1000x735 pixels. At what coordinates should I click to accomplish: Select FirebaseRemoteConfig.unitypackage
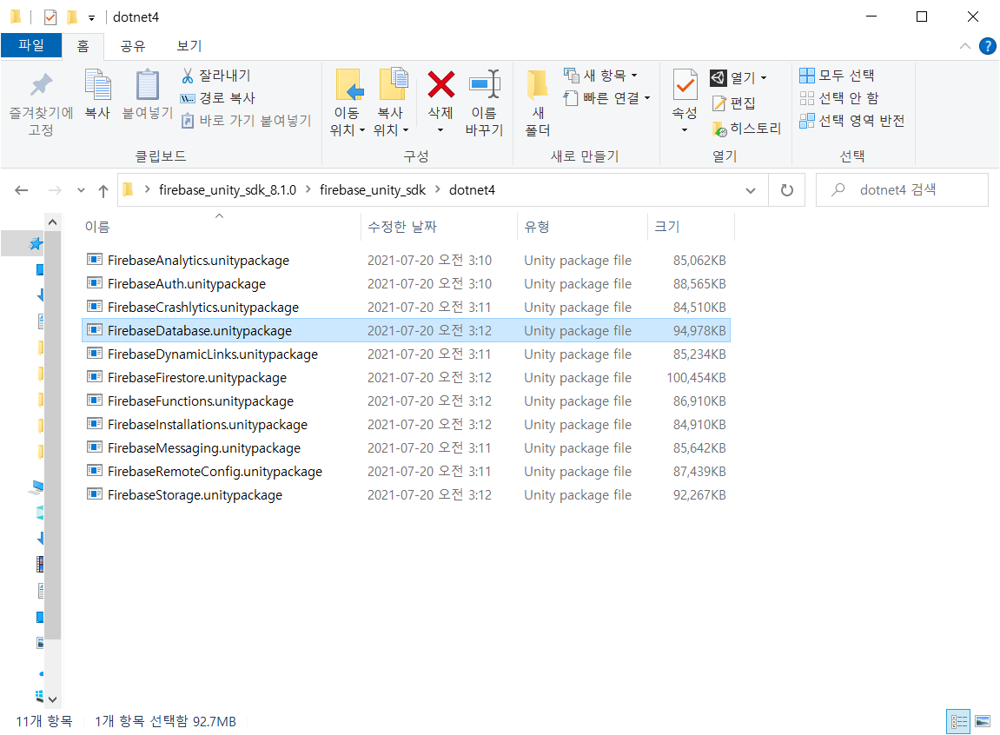click(x=407, y=471)
